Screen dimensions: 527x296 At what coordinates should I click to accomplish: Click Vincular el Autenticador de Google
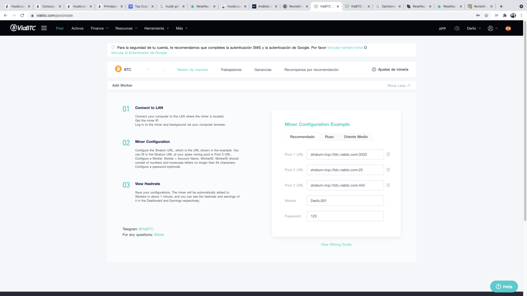139,52
